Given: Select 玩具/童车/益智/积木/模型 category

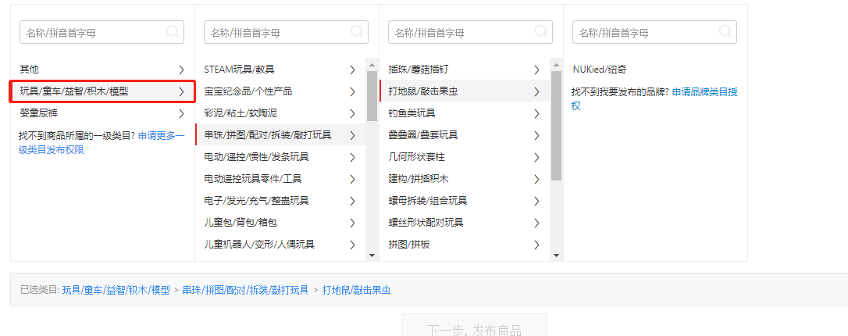Looking at the screenshot, I should [74, 91].
